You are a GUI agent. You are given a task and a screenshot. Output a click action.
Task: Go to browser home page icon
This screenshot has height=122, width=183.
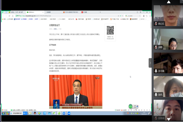(x=13, y=16)
